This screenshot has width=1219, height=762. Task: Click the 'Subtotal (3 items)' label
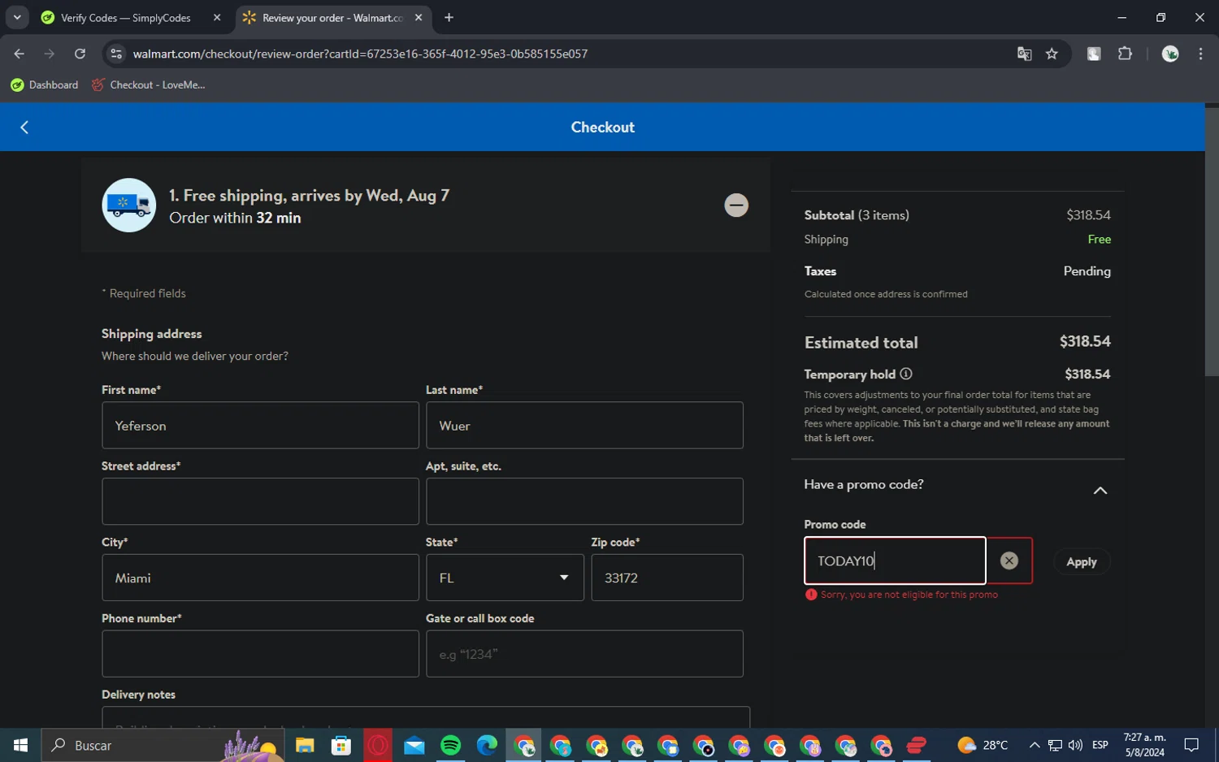tap(857, 215)
